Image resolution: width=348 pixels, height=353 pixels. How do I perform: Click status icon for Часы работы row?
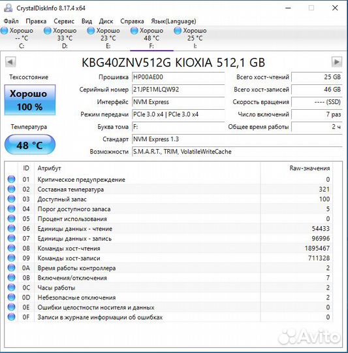point(11,288)
